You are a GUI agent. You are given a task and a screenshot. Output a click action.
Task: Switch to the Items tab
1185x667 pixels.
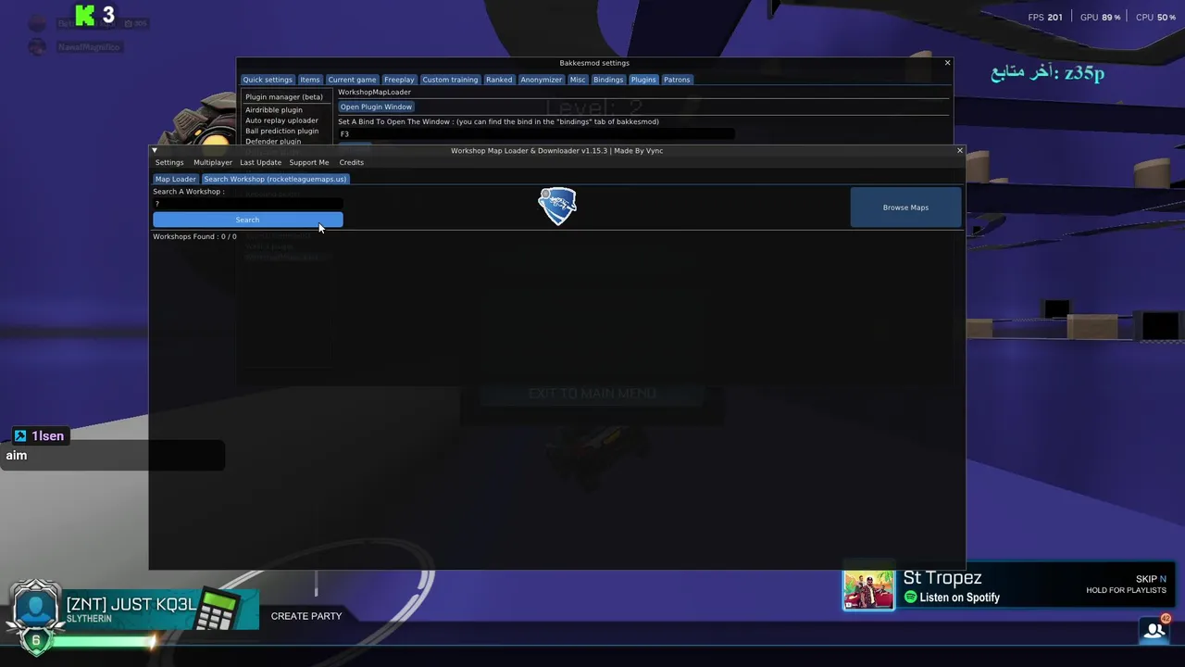coord(310,80)
